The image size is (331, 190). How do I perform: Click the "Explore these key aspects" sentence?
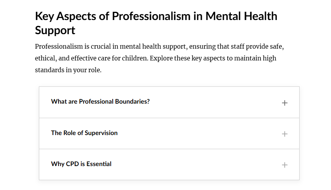coord(213,58)
